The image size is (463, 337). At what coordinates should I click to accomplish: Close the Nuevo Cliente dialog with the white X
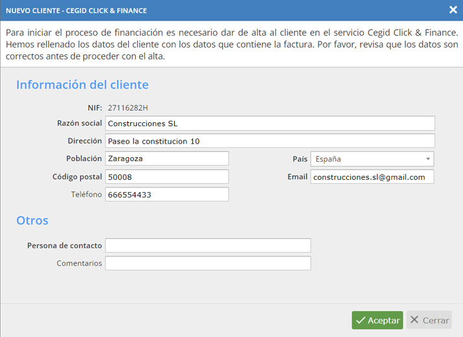pos(453,10)
